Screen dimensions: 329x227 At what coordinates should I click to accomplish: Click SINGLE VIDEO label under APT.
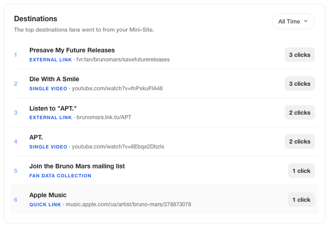click(x=48, y=147)
